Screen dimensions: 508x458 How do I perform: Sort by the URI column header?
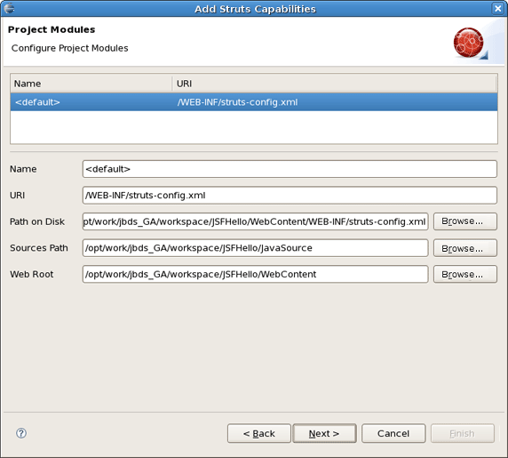coord(334,84)
